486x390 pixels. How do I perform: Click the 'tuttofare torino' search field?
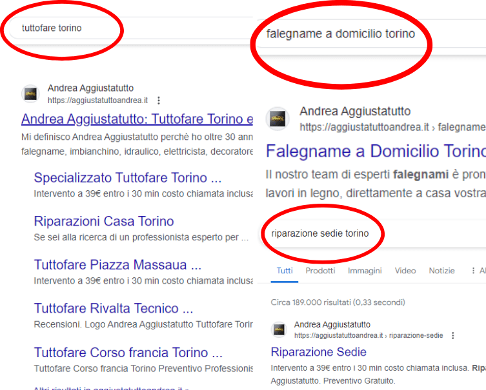pyautogui.click(x=132, y=28)
